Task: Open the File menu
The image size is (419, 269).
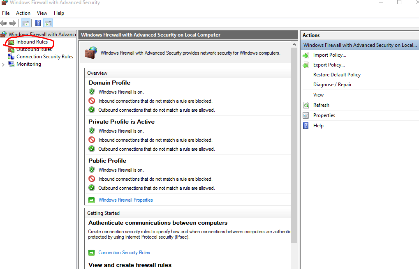Action: (x=6, y=13)
